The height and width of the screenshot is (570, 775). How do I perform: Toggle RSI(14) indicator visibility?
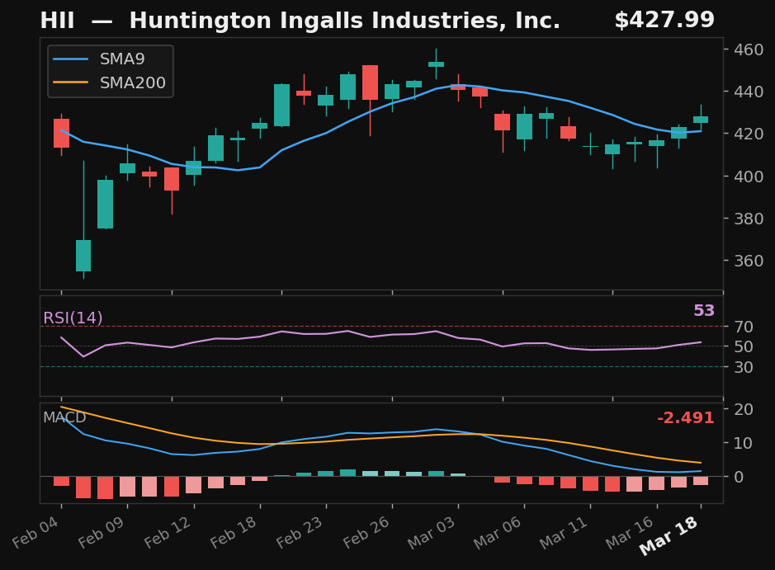(x=72, y=316)
